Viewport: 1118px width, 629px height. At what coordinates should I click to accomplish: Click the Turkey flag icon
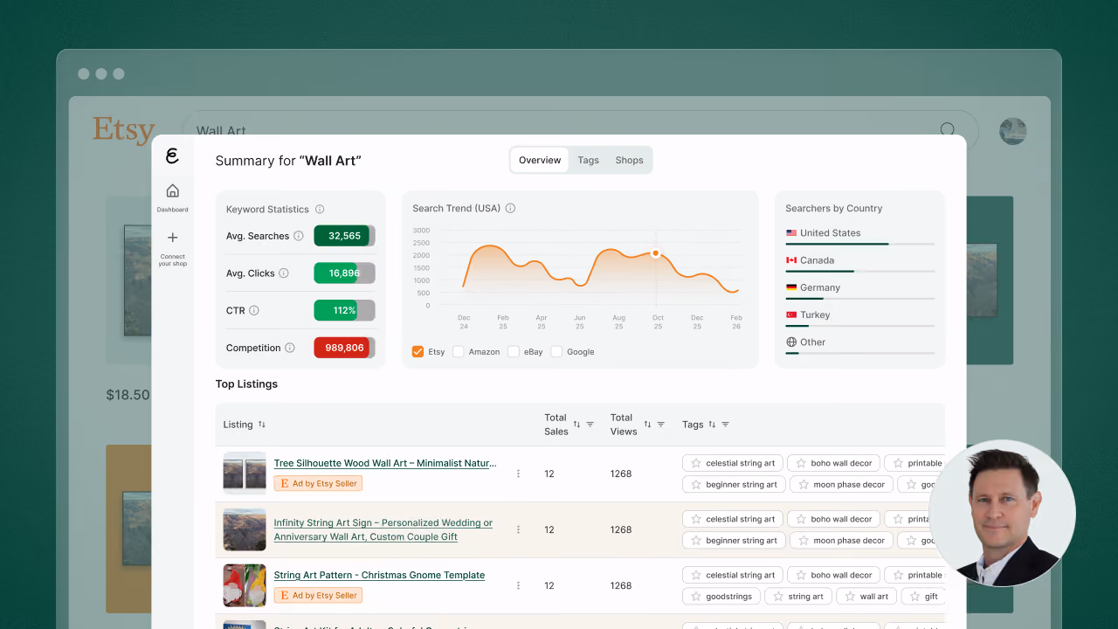[x=791, y=314]
